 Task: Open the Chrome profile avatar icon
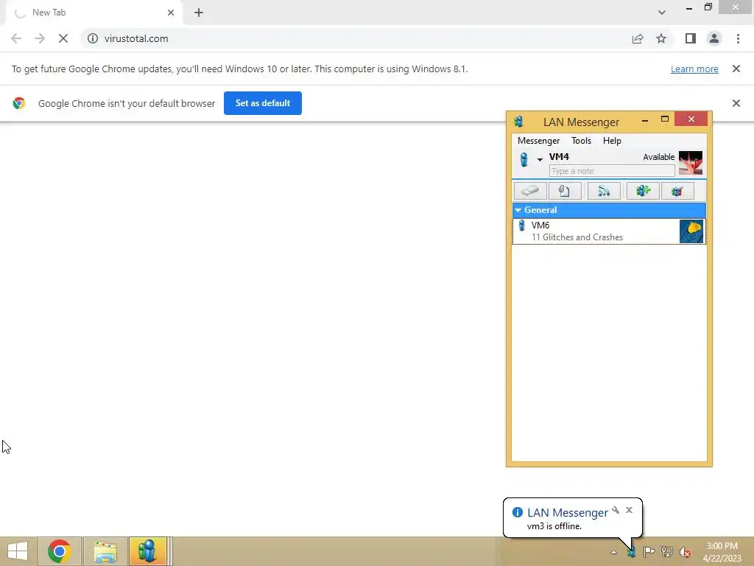point(714,38)
